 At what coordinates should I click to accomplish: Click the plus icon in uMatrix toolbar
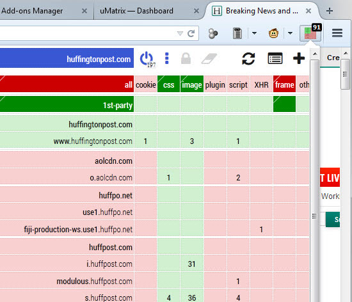coord(299,58)
